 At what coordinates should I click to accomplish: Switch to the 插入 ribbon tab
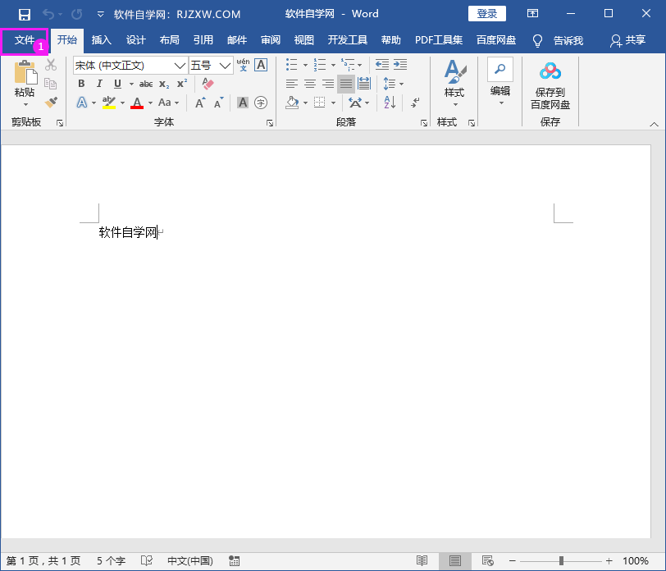[x=102, y=39]
